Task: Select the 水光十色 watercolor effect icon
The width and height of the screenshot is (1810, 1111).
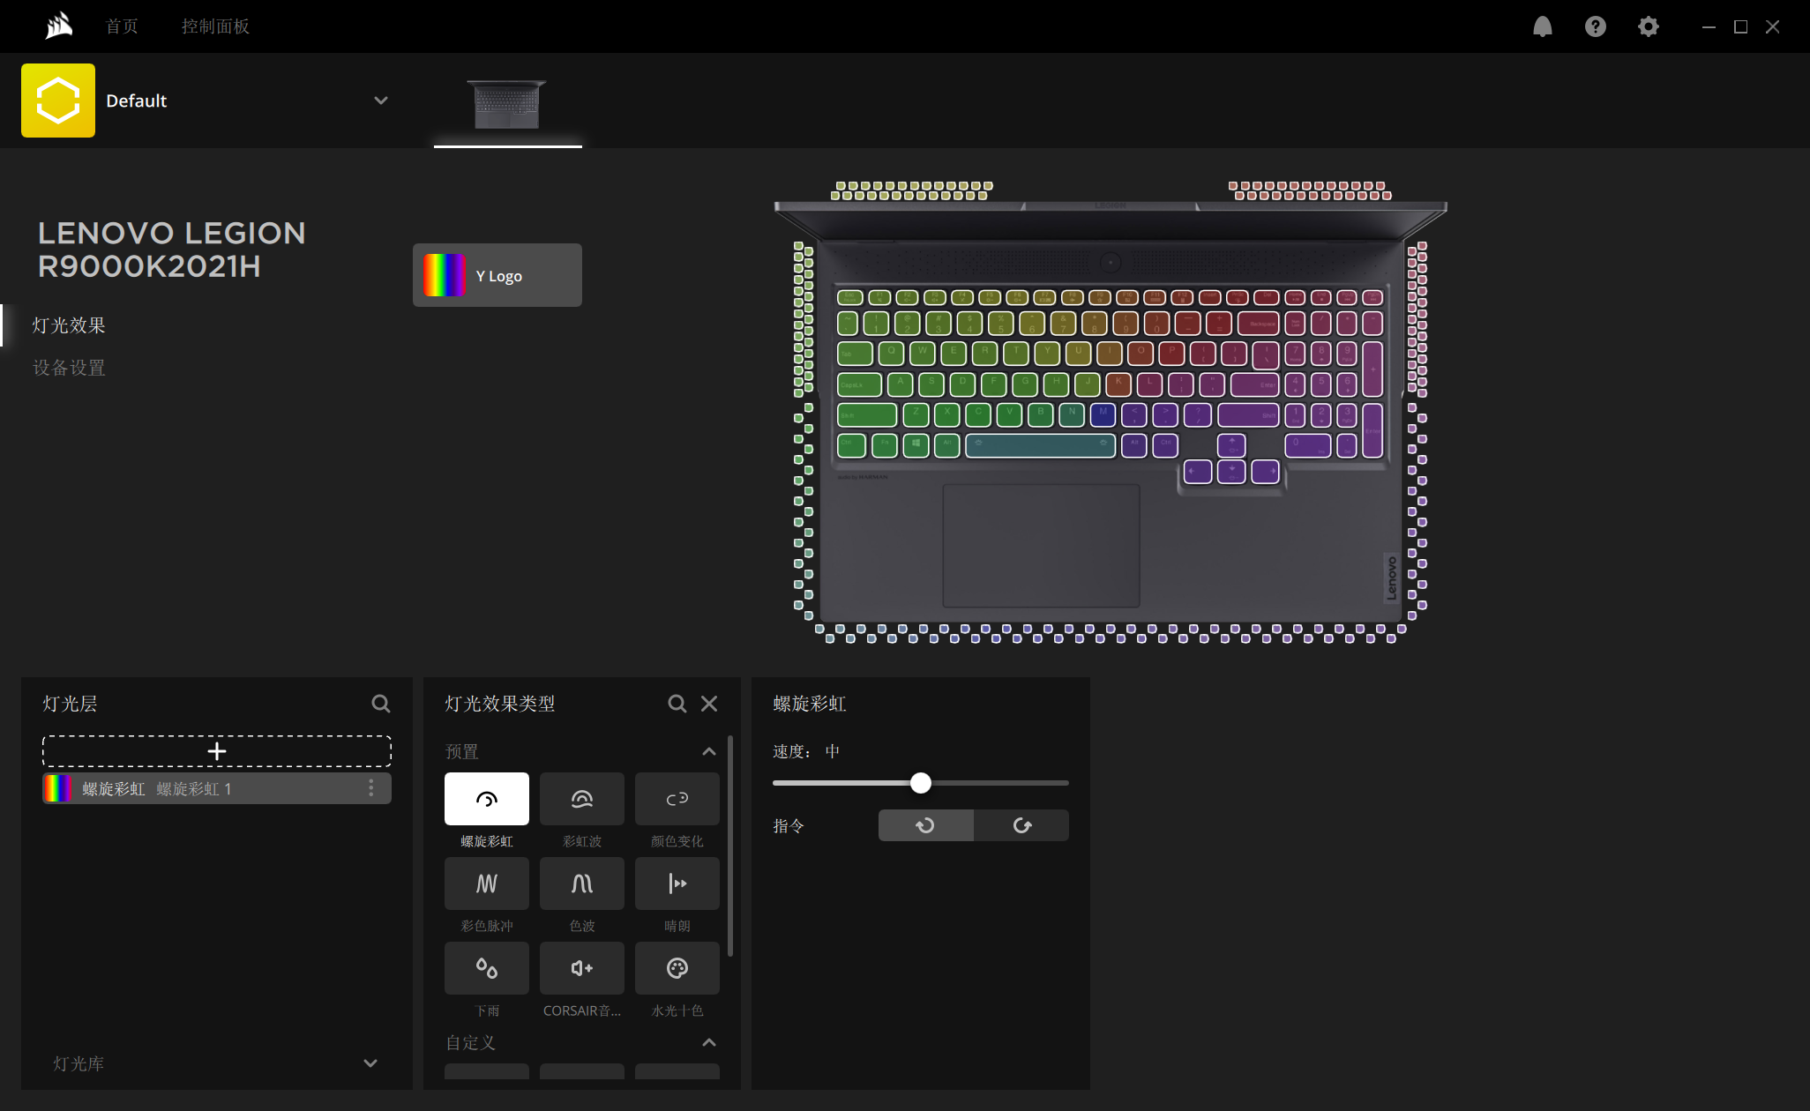Action: (677, 968)
